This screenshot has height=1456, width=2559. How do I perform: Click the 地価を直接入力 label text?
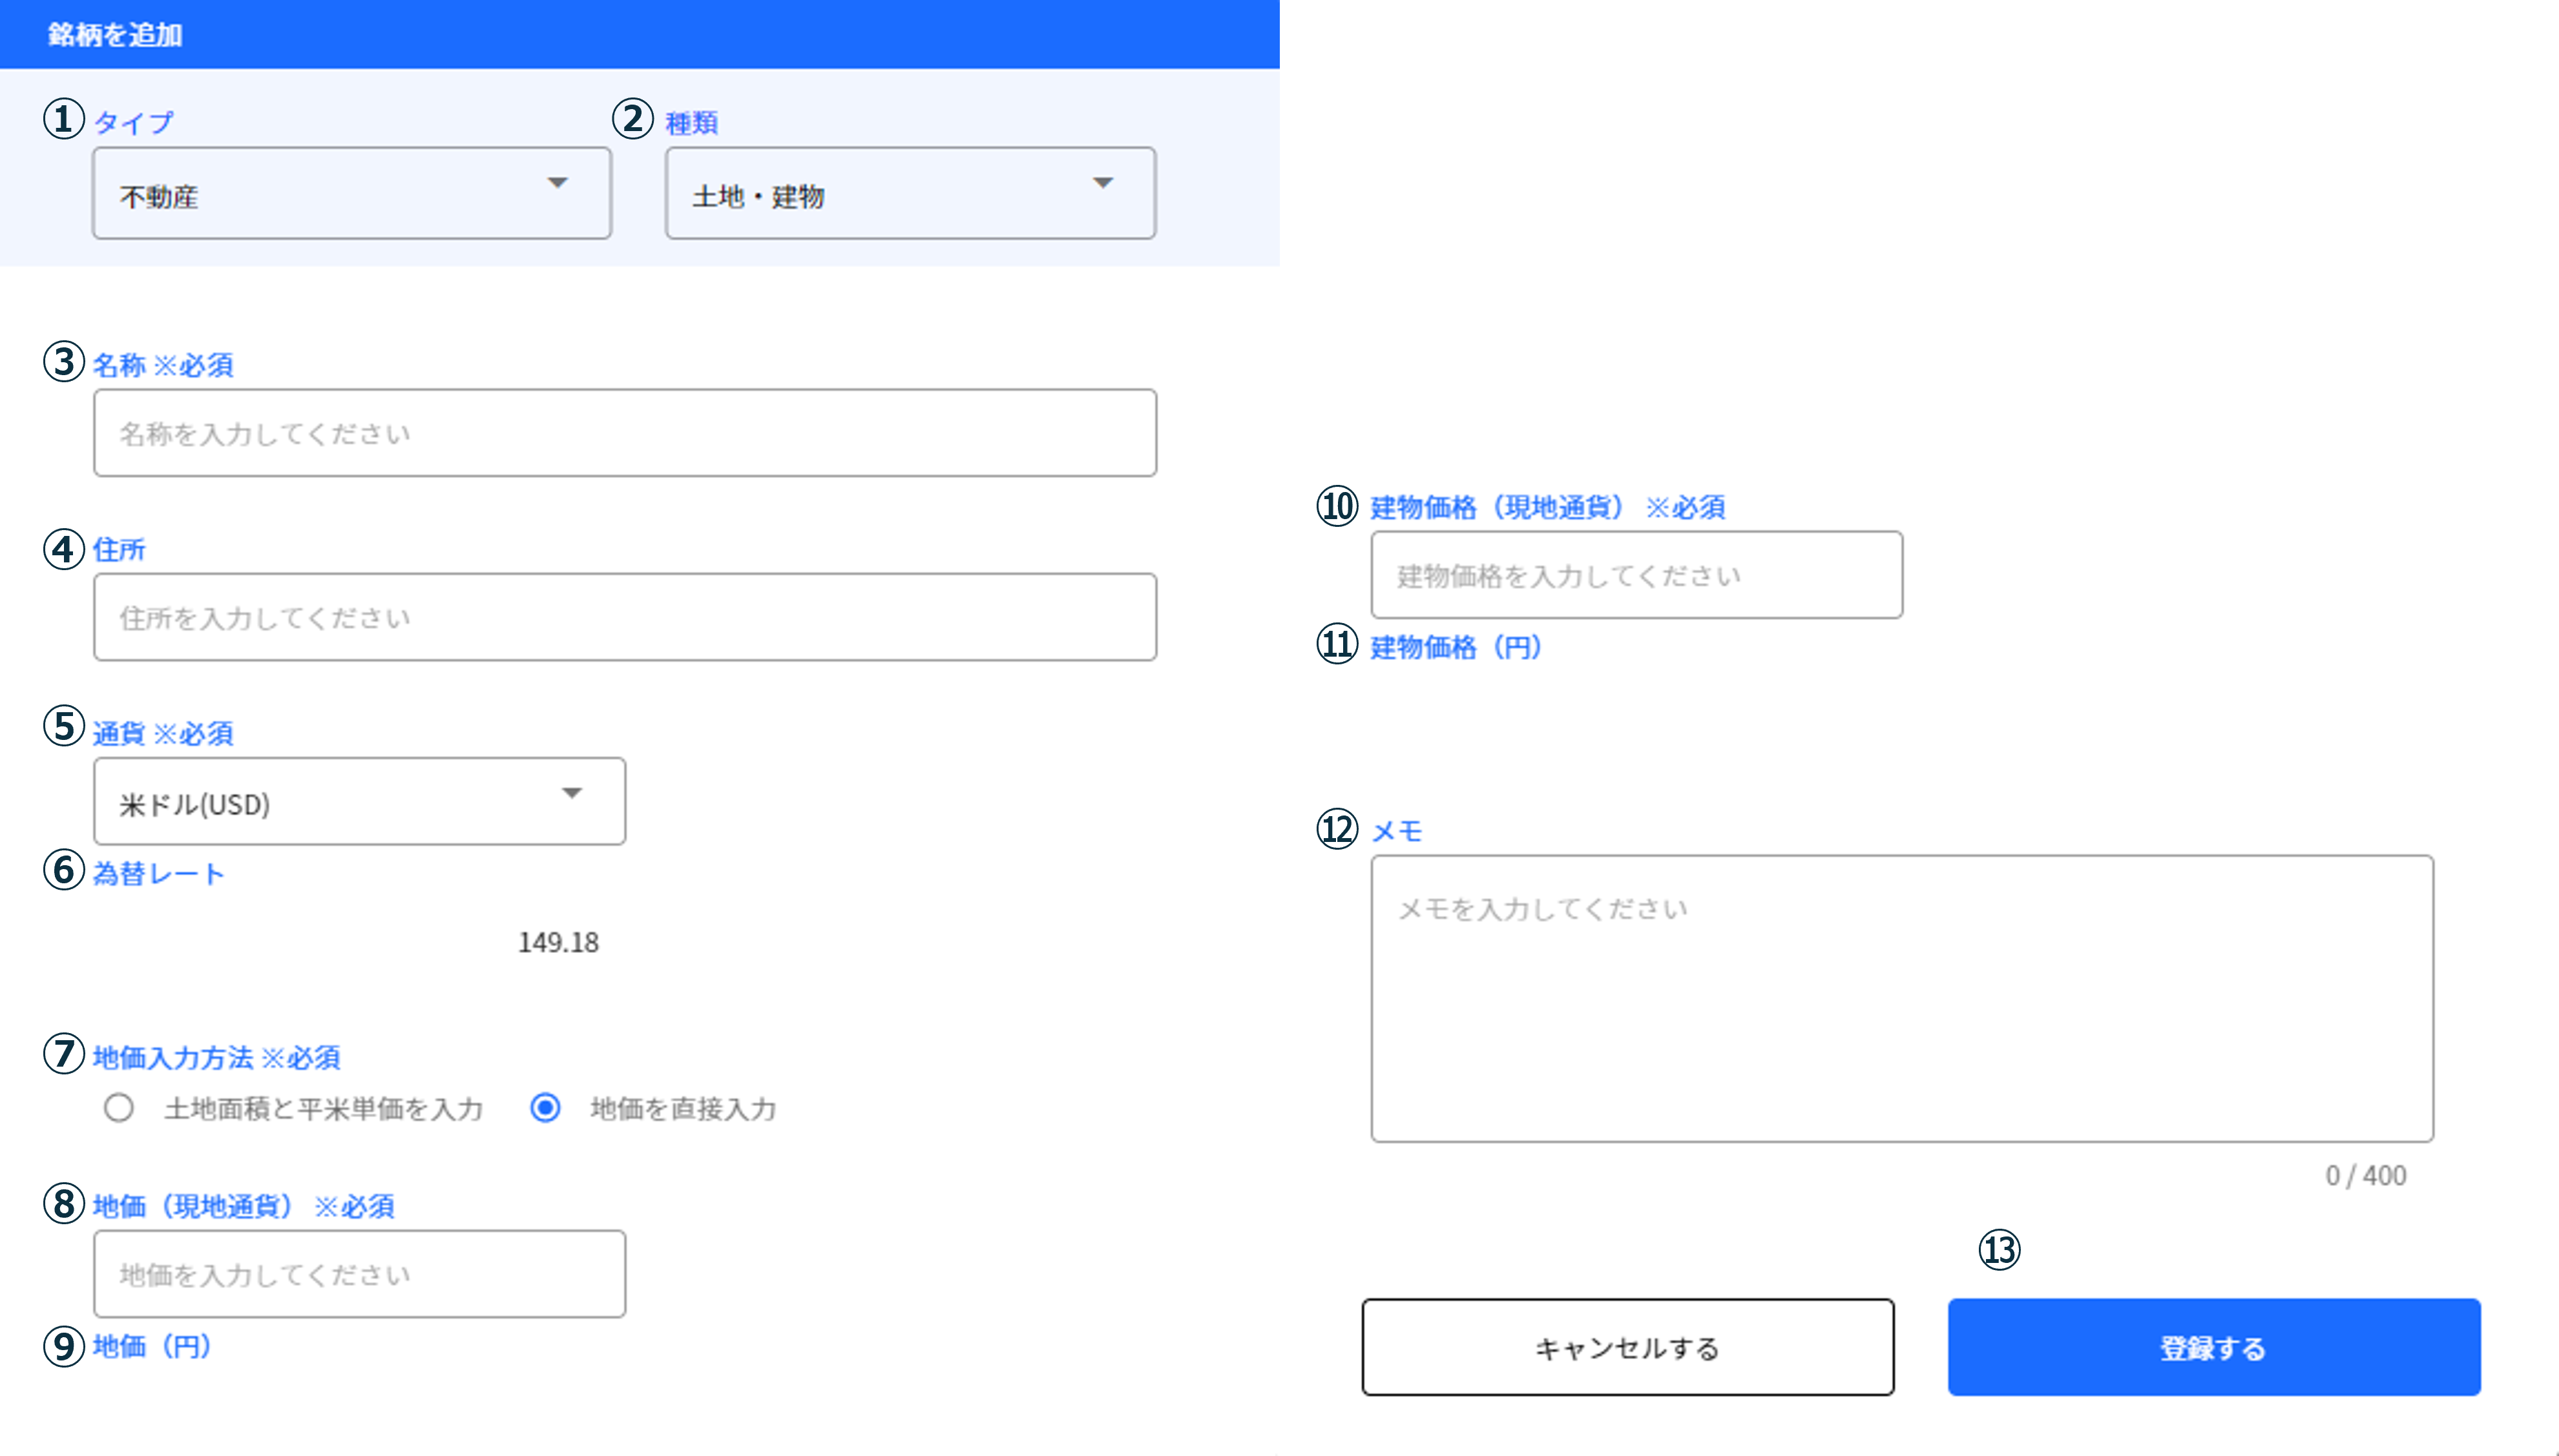684,1109
